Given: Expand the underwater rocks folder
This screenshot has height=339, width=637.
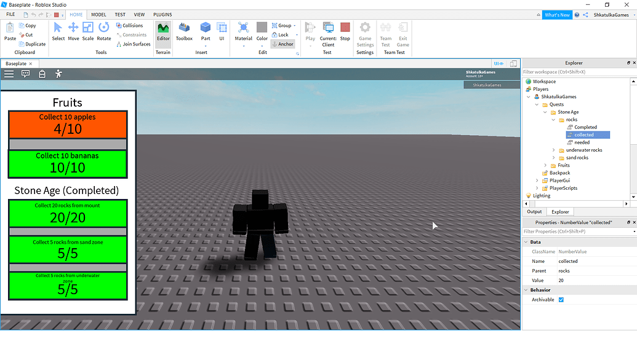Looking at the screenshot, I should (x=553, y=150).
